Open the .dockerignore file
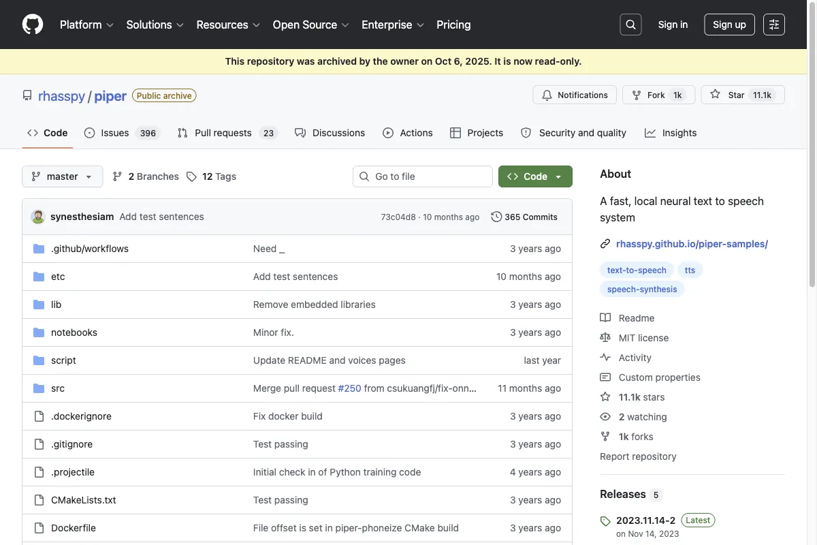 (81, 416)
